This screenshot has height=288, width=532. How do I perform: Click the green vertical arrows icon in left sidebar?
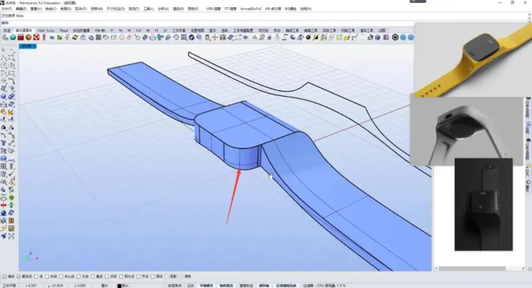[x=11, y=205]
